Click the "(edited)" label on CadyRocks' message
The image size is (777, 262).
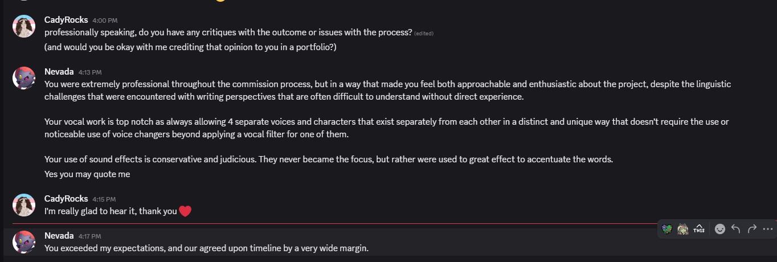[424, 34]
